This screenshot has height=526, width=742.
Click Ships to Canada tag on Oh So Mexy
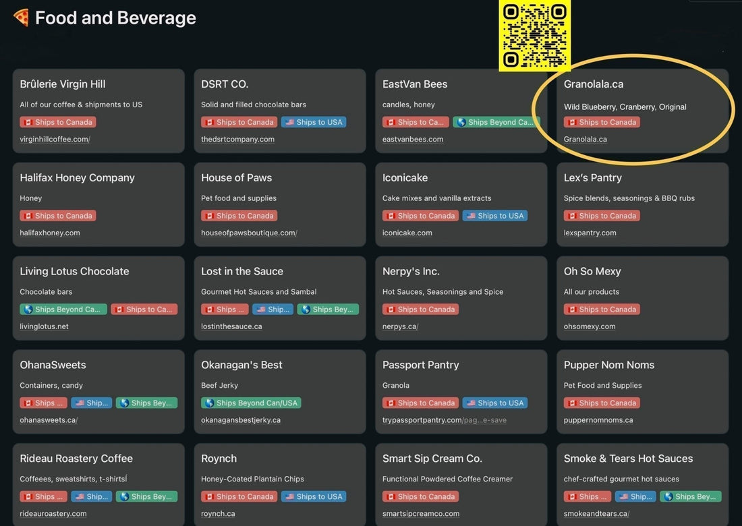(602, 310)
